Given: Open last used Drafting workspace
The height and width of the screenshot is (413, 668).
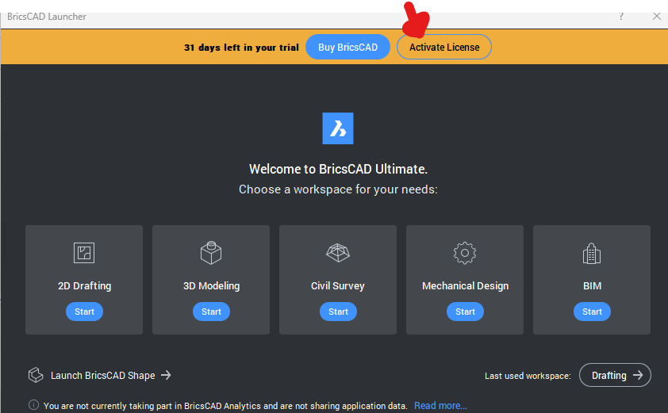Looking at the screenshot, I should coord(616,375).
